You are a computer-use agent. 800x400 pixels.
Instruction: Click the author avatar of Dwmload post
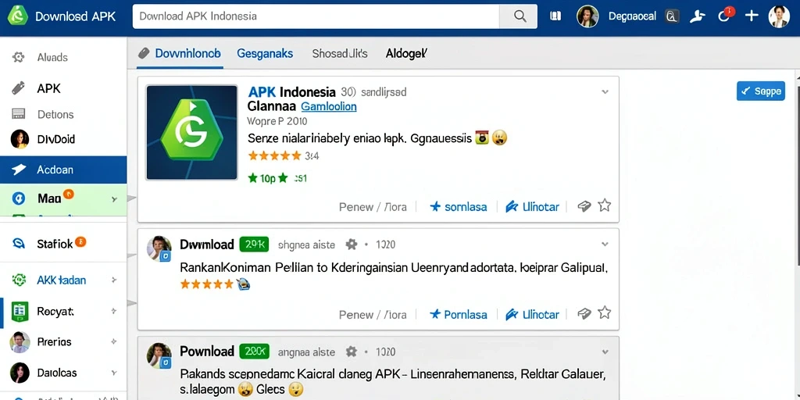(x=159, y=248)
